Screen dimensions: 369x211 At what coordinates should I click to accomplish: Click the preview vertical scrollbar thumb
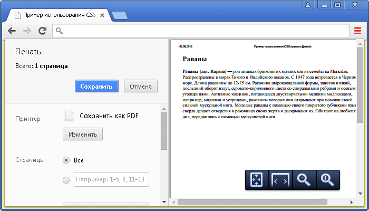(360, 85)
